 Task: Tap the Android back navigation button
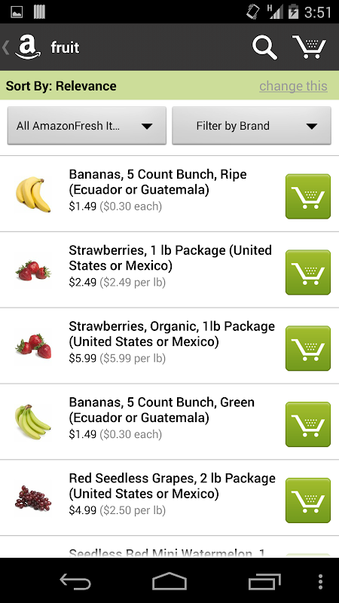pyautogui.click(x=75, y=581)
